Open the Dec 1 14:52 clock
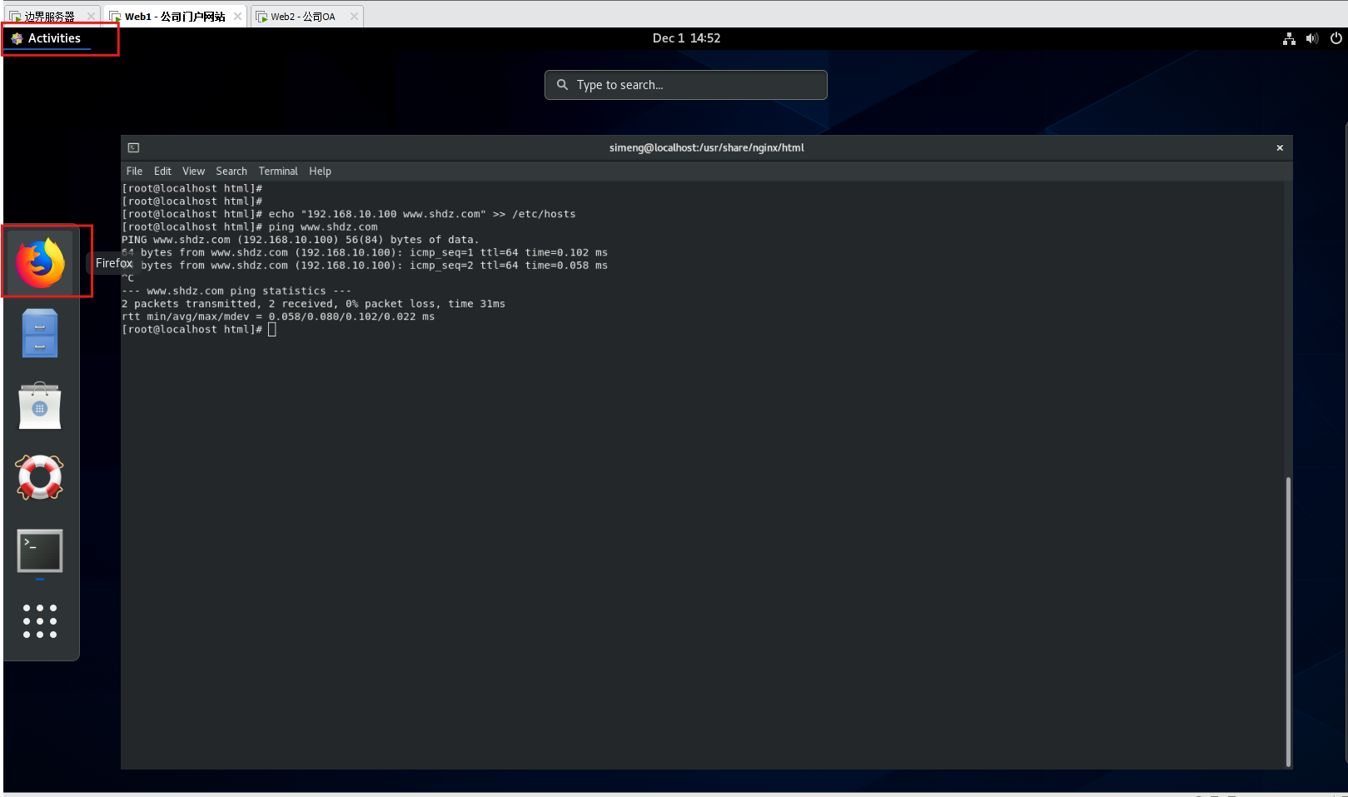The image size is (1348, 797). [x=686, y=38]
